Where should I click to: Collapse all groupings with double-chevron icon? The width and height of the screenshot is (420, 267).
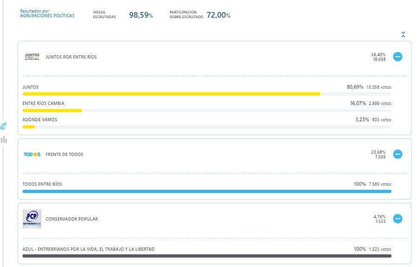pyautogui.click(x=403, y=34)
